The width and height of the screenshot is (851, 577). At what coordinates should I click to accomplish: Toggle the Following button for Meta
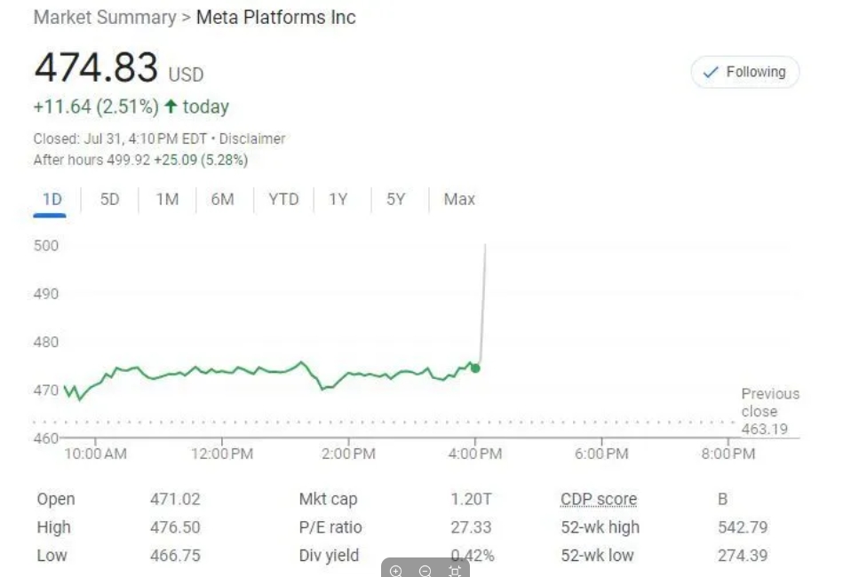click(745, 73)
